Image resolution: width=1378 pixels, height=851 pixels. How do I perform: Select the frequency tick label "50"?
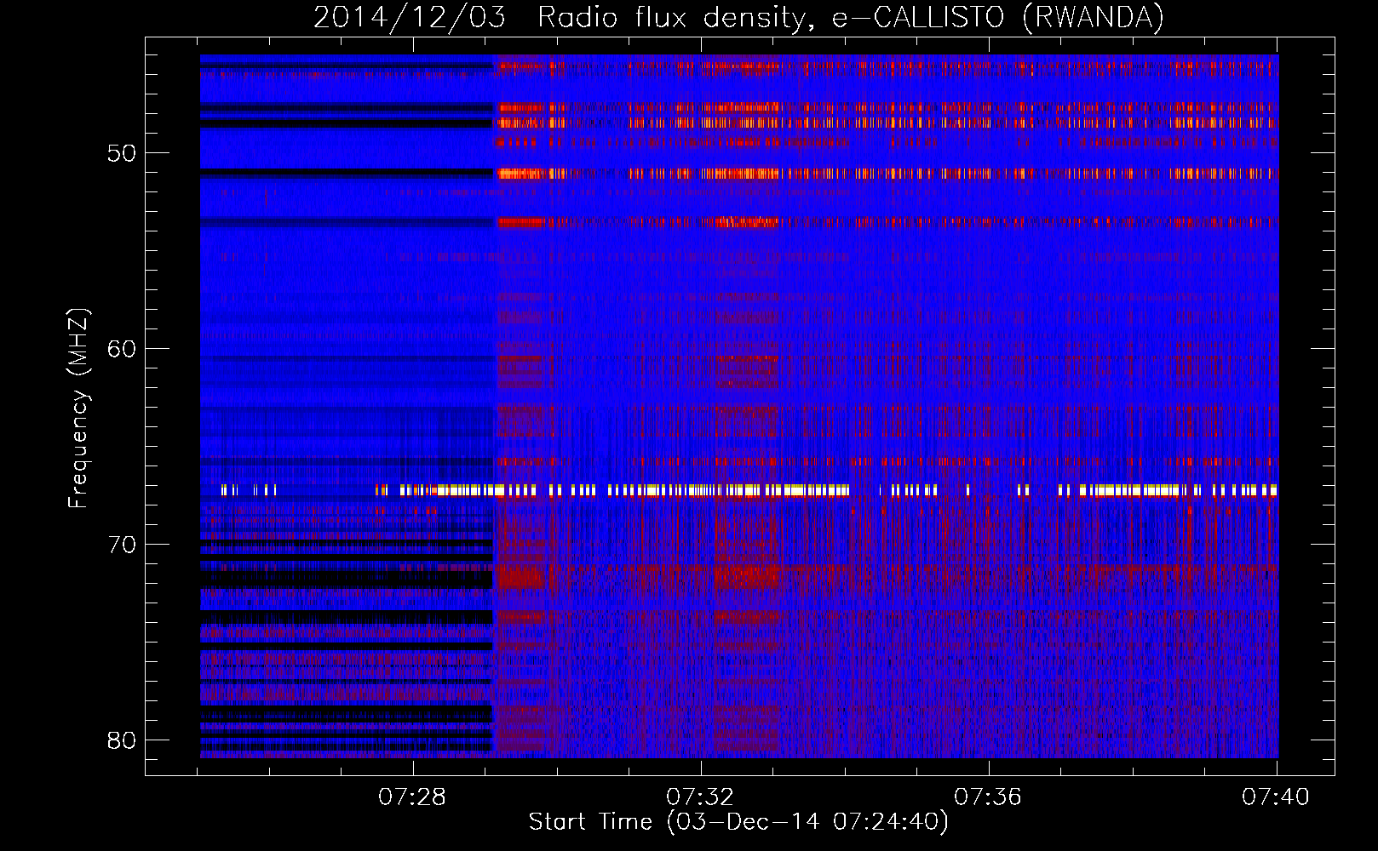click(122, 153)
